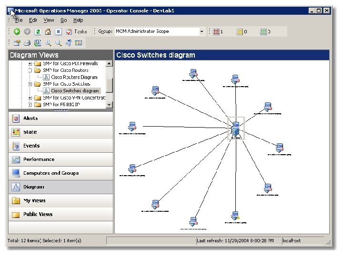Open the State navigation pane

[61, 132]
